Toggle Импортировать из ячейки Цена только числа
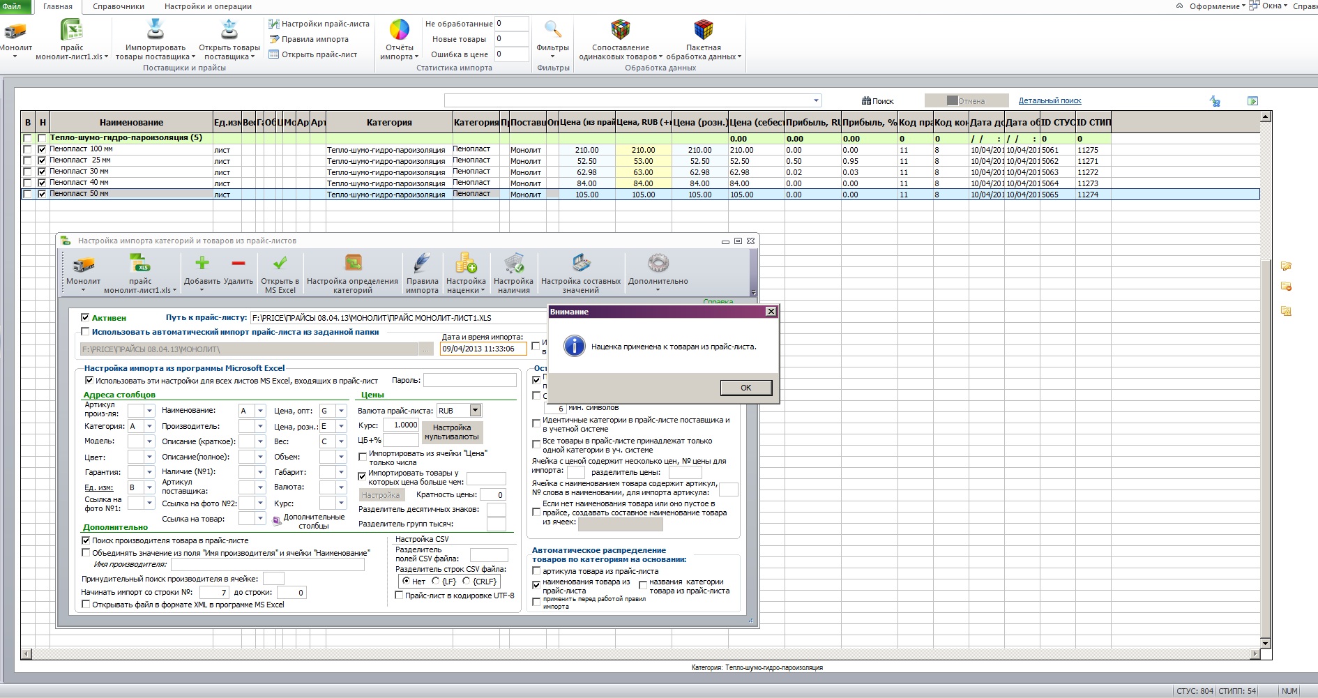Screen dimensions: 1318x698 pos(363,457)
